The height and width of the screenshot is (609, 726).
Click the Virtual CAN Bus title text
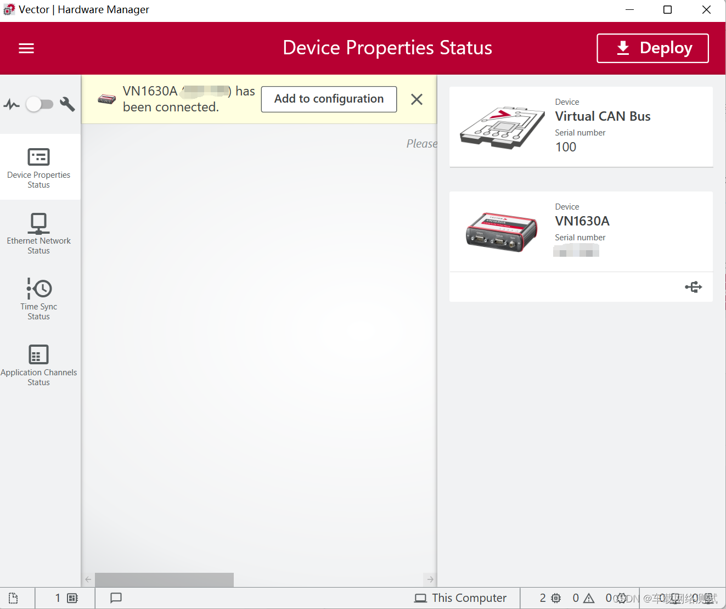(603, 116)
